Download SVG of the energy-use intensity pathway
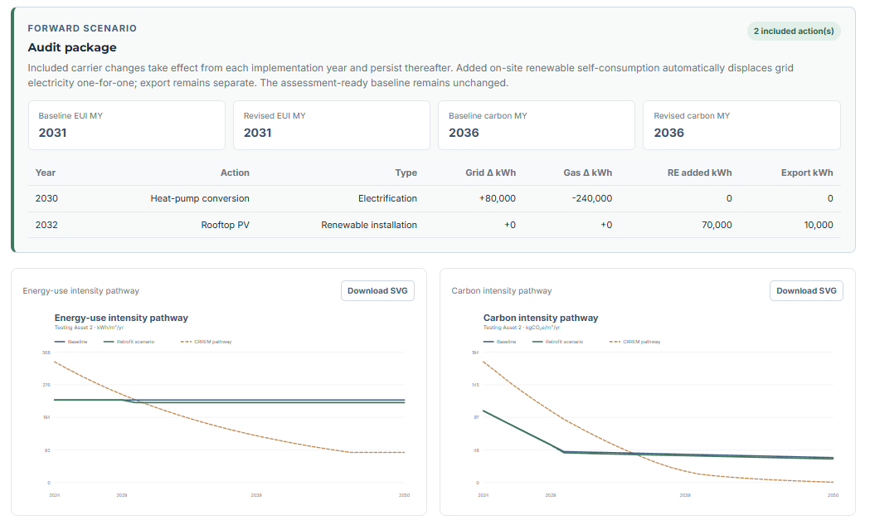Viewport: 870px width, 530px height. [x=377, y=291]
